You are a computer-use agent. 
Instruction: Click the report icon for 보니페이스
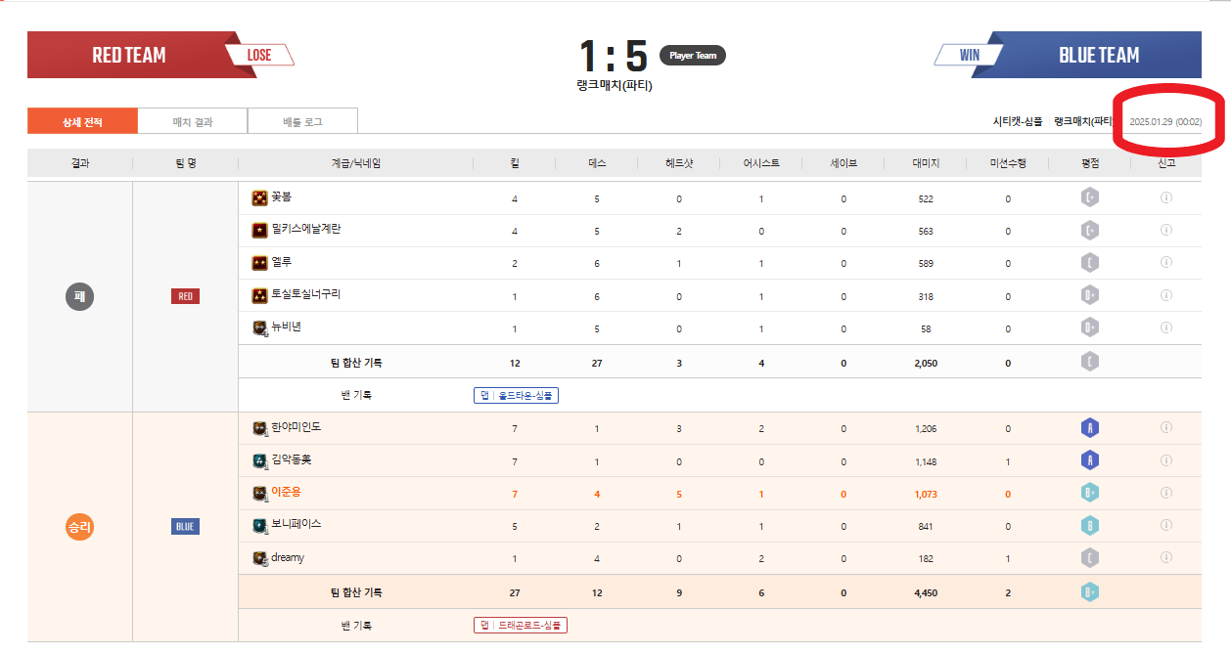pos(1165,526)
